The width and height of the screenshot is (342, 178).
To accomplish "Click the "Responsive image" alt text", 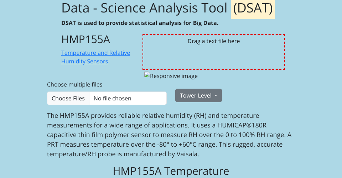I will (x=174, y=76).
